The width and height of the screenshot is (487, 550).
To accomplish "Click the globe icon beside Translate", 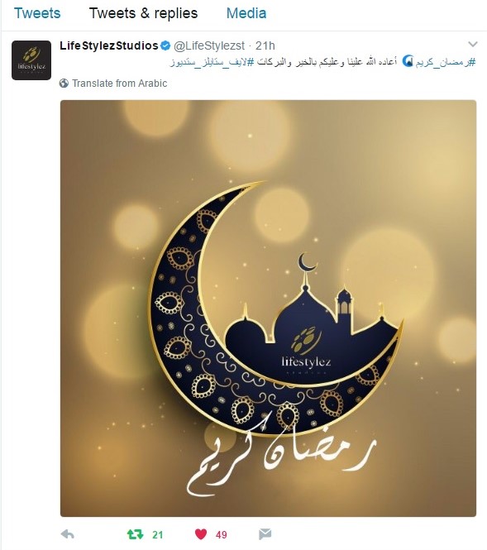I will 64,84.
